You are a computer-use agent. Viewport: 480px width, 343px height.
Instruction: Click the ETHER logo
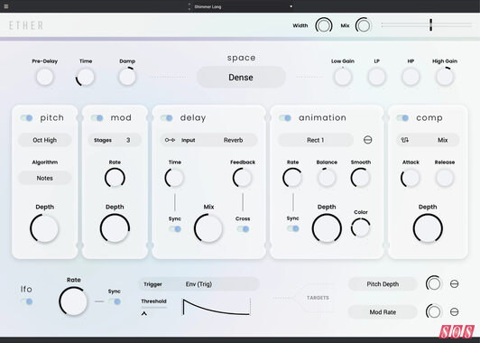pyautogui.click(x=26, y=25)
